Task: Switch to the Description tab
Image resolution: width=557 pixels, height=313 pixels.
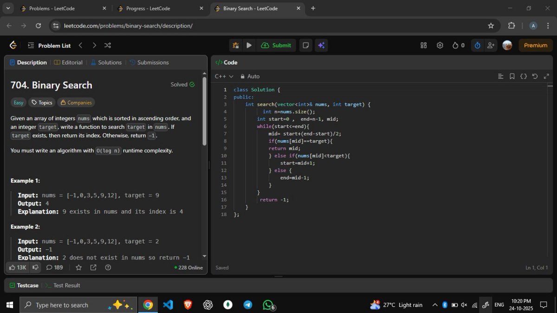Action: point(28,62)
